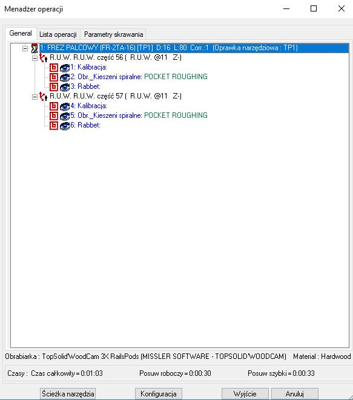Click the Material : Hardwood label
Screen dimensions: 353x400
click(x=322, y=356)
